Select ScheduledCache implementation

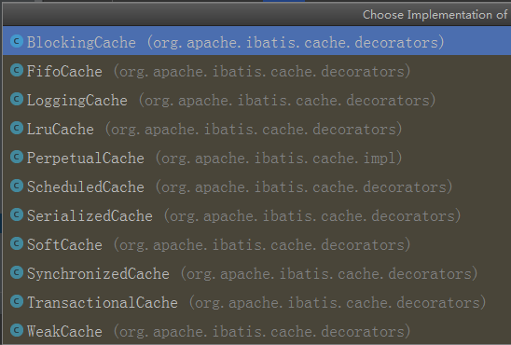click(256, 186)
